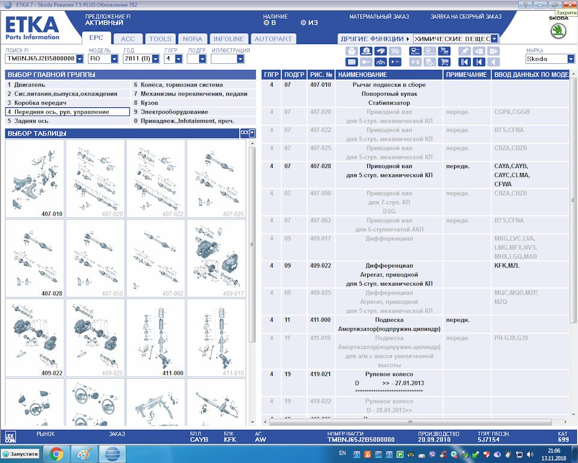The image size is (578, 463).
Task: Select group '5 Задняя ось'
Action: point(67,121)
